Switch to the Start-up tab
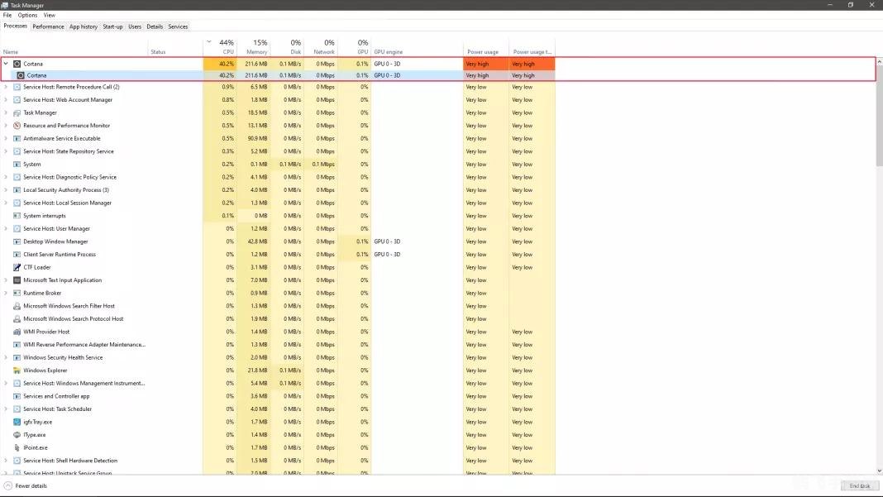 click(x=112, y=26)
